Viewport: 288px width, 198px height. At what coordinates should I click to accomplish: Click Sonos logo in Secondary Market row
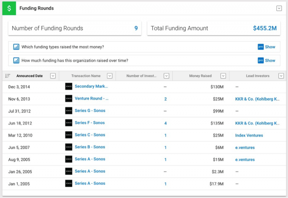69,87
